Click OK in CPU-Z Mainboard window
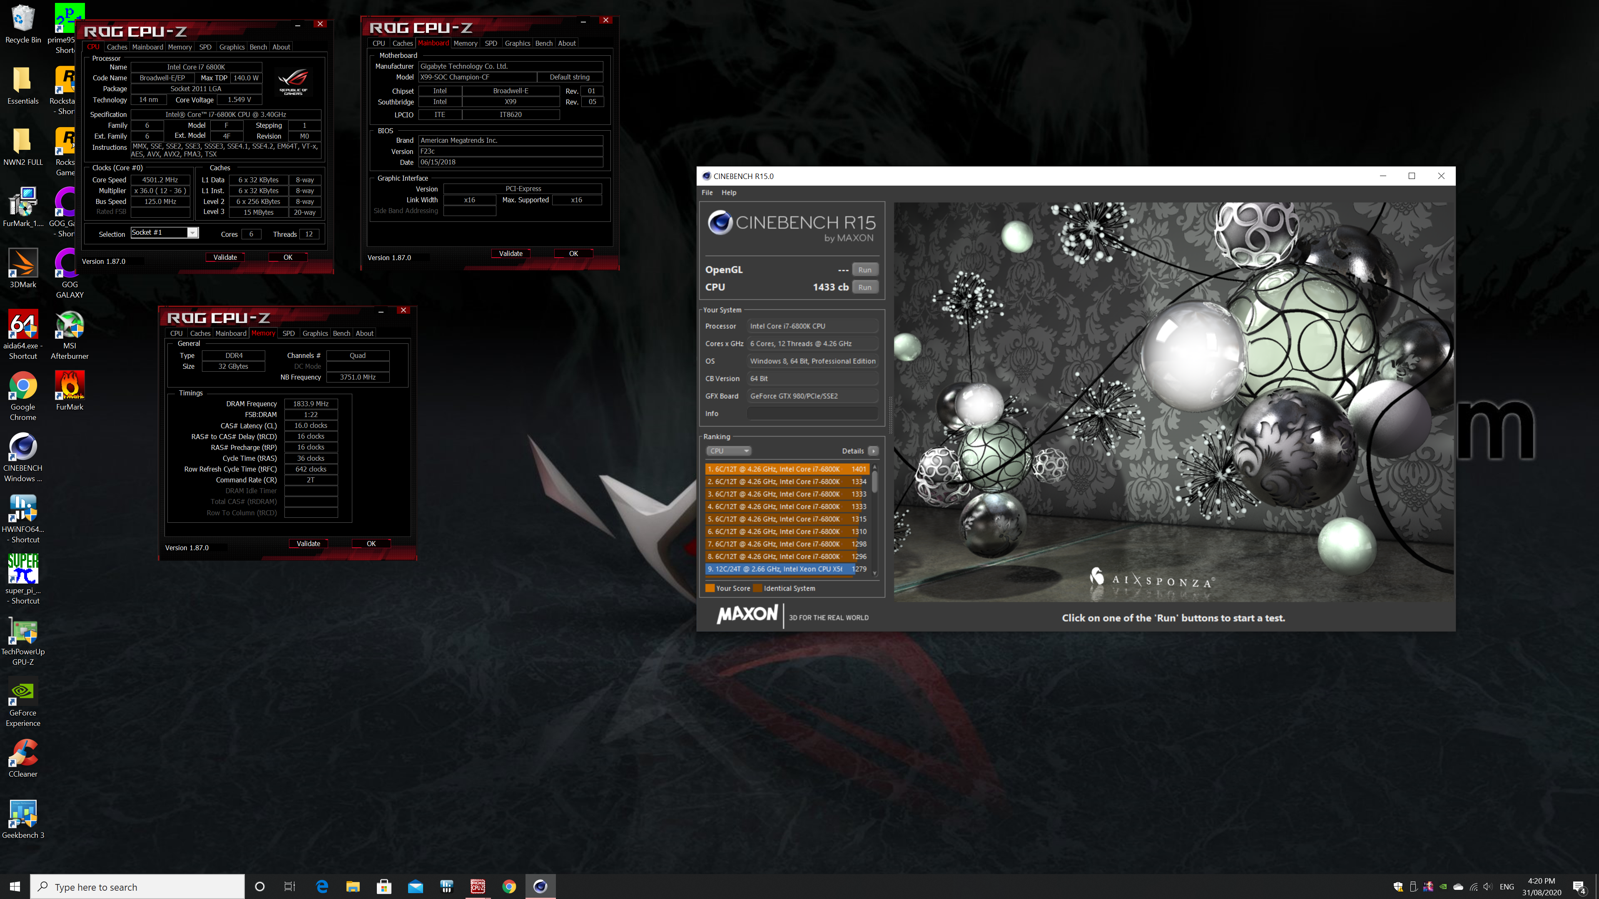This screenshot has height=899, width=1599. point(573,253)
